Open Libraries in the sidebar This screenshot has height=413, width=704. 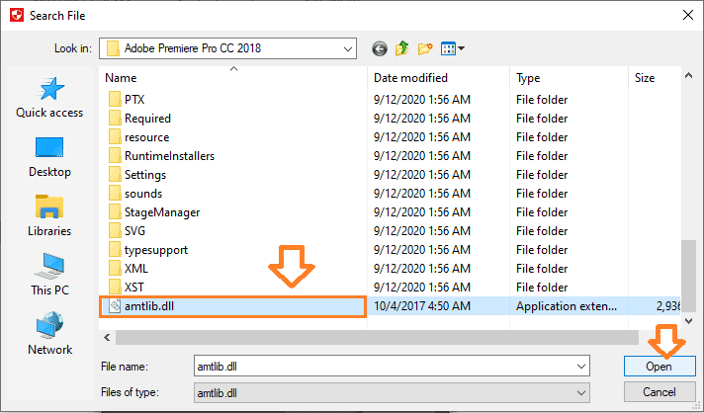pos(49,216)
